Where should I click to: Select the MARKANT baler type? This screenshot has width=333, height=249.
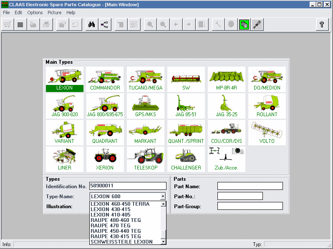[x=146, y=133]
